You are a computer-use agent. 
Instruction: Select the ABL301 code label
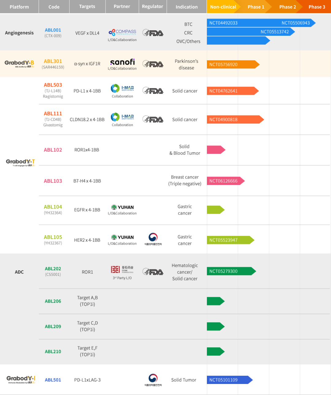53,61
